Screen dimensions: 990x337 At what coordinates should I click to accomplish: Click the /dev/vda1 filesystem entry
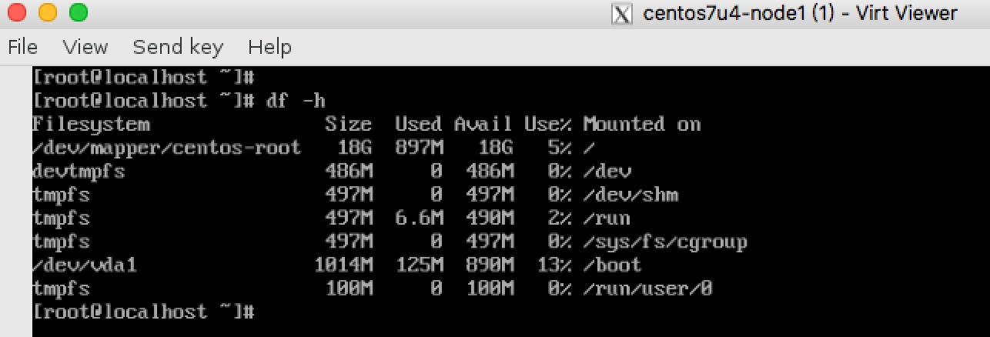coord(85,265)
